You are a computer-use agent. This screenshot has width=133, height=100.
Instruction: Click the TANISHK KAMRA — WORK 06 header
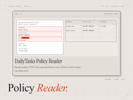tap(19, 6)
